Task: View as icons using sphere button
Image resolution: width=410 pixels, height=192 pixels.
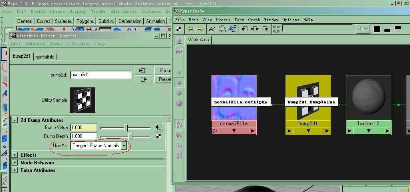Action: click(179, 40)
